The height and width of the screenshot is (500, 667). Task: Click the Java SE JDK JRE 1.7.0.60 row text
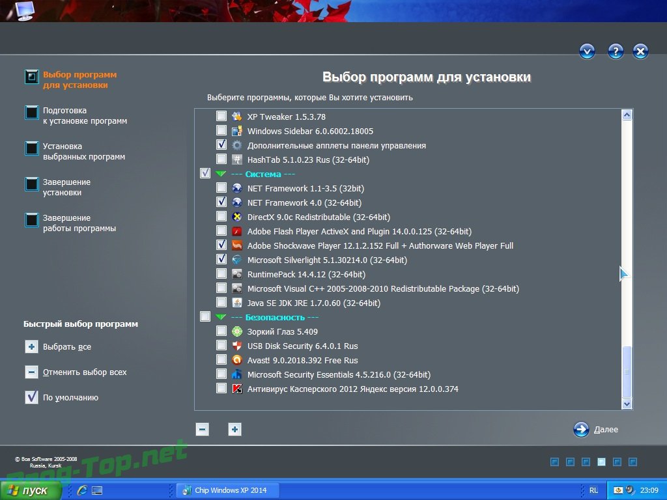pyautogui.click(x=314, y=303)
